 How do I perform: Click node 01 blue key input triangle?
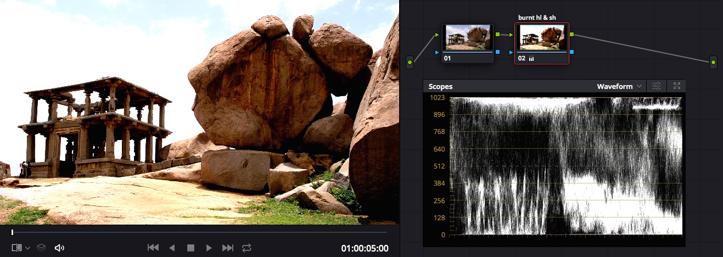coord(438,52)
